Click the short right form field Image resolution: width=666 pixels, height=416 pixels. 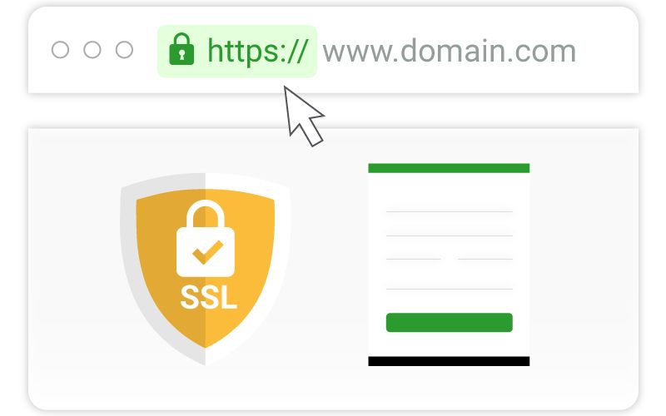[485, 259]
